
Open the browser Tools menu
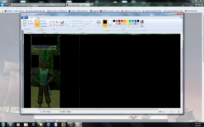click(25, 8)
